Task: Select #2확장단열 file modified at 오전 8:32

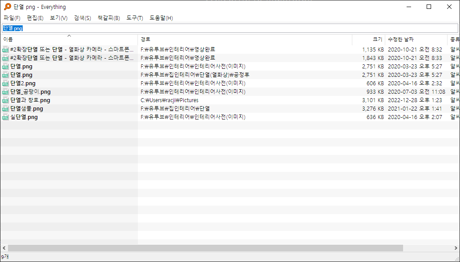Action: pos(72,49)
